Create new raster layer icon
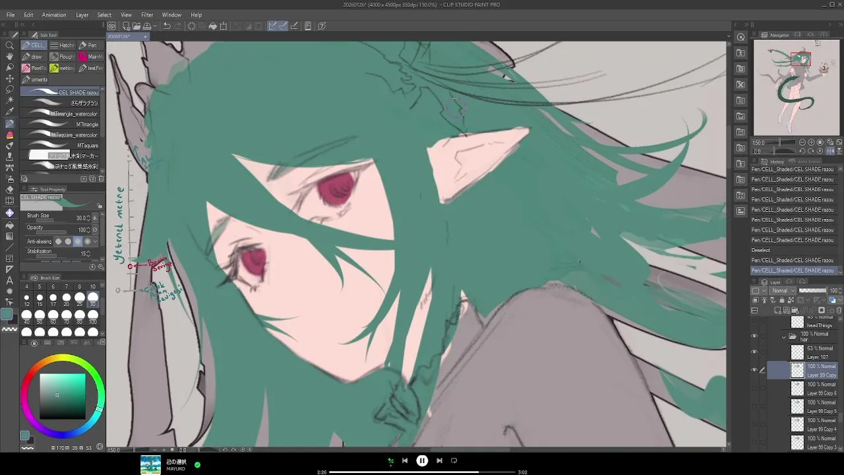Image resolution: width=844 pixels, height=475 pixels. [x=778, y=310]
